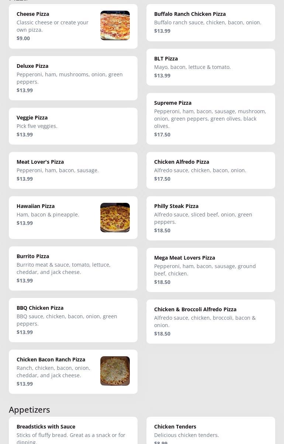Open the BLT Pizza item

coord(211,67)
